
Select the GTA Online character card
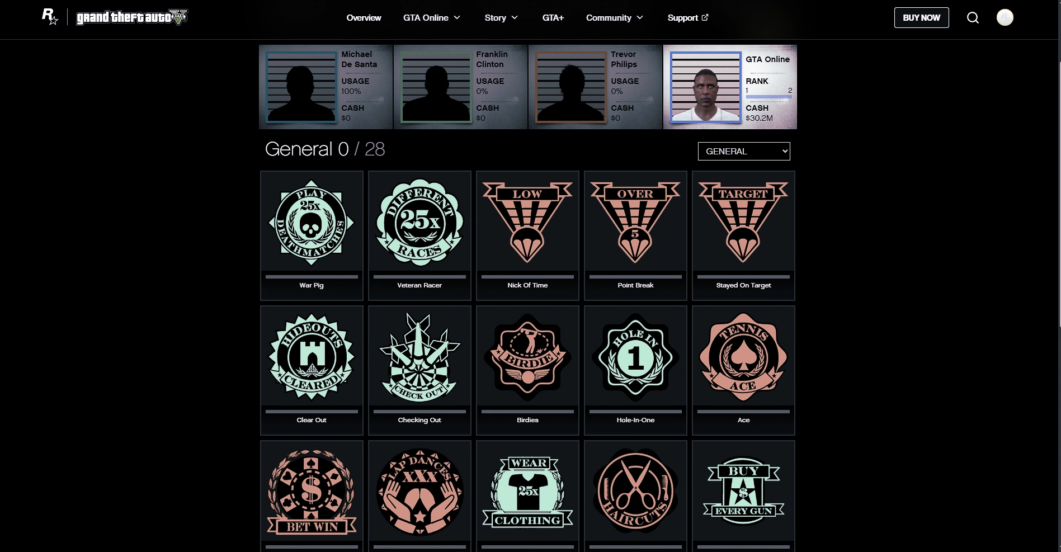pos(730,87)
